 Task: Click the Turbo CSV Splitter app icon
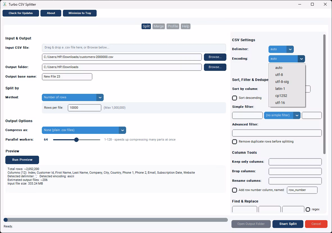click(x=5, y=4)
